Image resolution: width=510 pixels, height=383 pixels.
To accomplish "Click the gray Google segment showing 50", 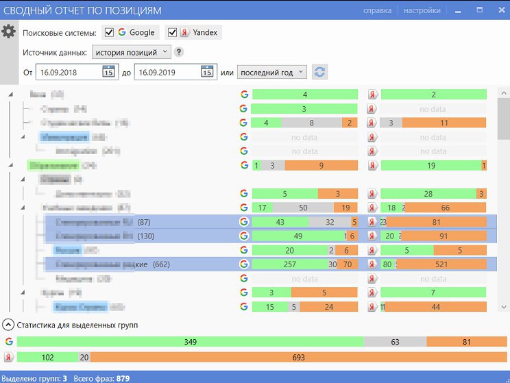I will [303, 208].
